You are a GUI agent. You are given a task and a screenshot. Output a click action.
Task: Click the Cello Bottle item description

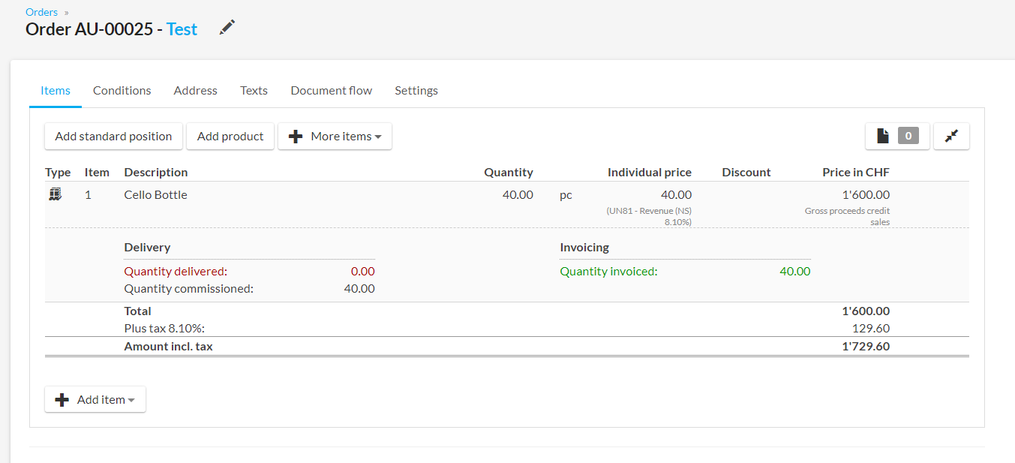point(155,194)
